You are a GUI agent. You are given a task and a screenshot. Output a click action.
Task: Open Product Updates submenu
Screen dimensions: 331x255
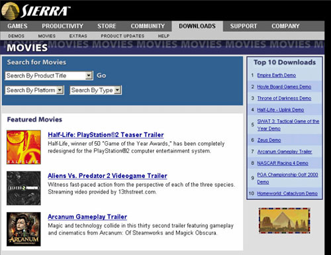(x=122, y=36)
